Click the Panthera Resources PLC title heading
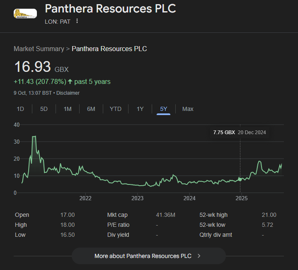The width and height of the screenshot is (298, 270). point(110,9)
